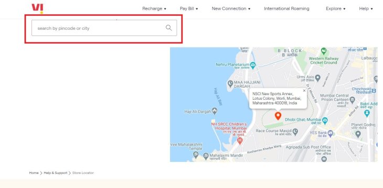This screenshot has width=383, height=188.
Task: Click the Planet Godrej map marker
Action: [x=358, y=134]
